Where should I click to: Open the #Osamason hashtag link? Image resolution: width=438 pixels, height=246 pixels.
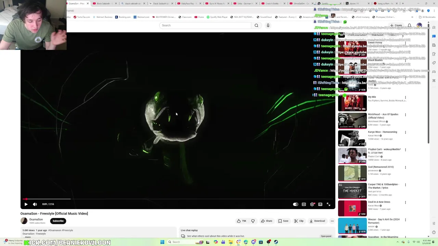pyautogui.click(x=54, y=230)
